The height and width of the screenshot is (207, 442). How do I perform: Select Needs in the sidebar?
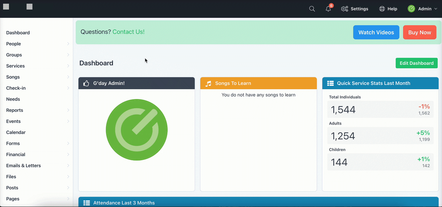(x=13, y=99)
